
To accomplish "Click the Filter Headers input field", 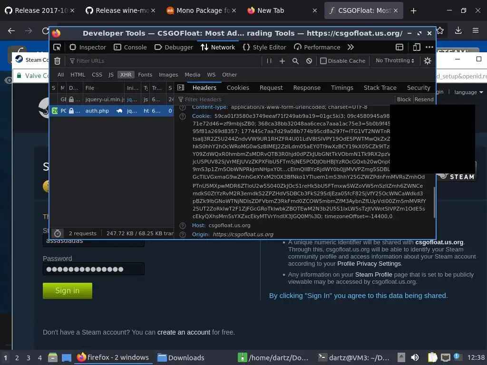I will click(x=284, y=99).
